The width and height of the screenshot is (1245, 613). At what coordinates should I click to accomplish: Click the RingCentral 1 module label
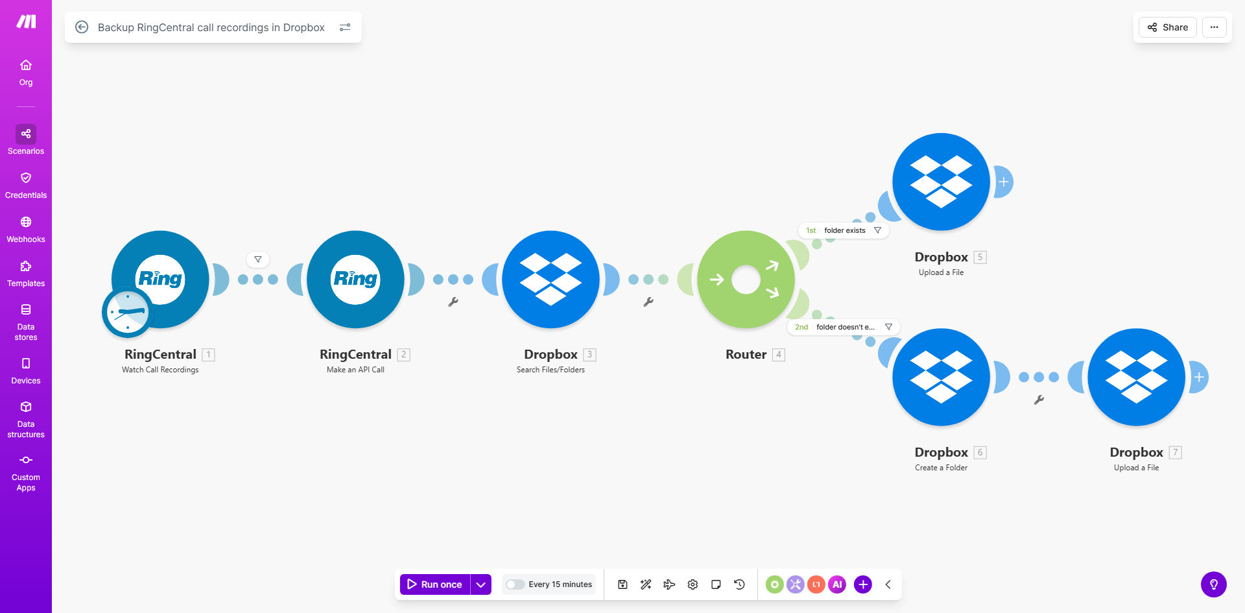click(x=160, y=354)
